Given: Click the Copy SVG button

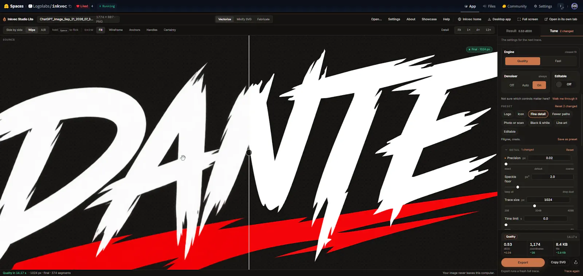Looking at the screenshot, I should point(558,262).
